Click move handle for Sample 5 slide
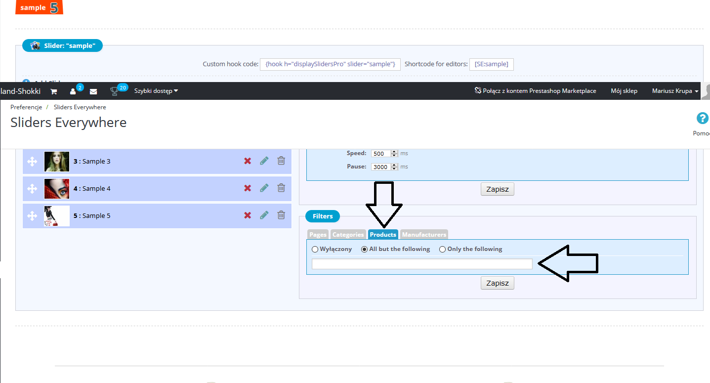Viewport: 710px width, 383px height. click(x=32, y=215)
